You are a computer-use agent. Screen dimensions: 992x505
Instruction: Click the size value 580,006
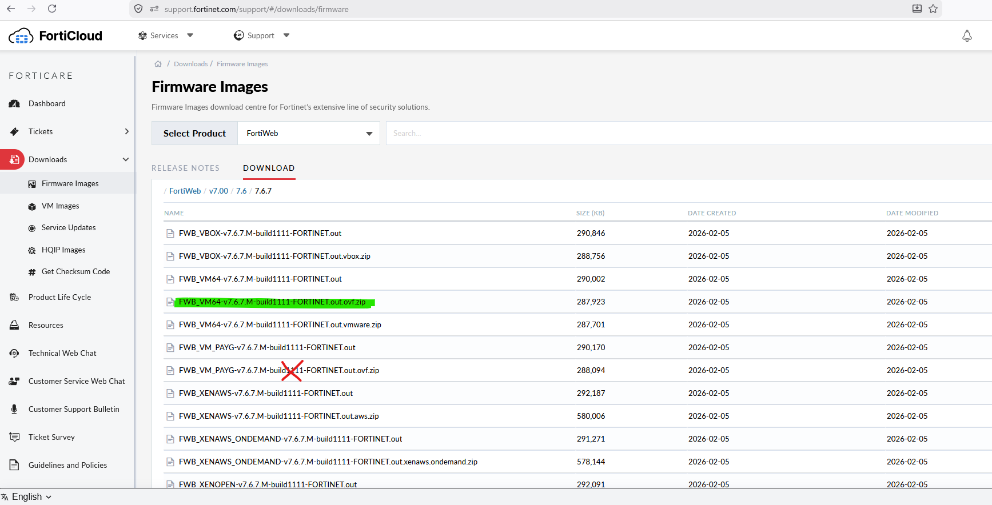pyautogui.click(x=591, y=416)
